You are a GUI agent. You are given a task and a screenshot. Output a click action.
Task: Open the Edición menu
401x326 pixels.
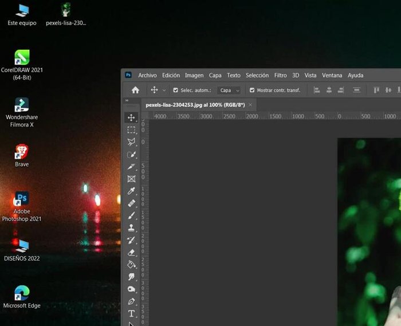click(x=171, y=76)
